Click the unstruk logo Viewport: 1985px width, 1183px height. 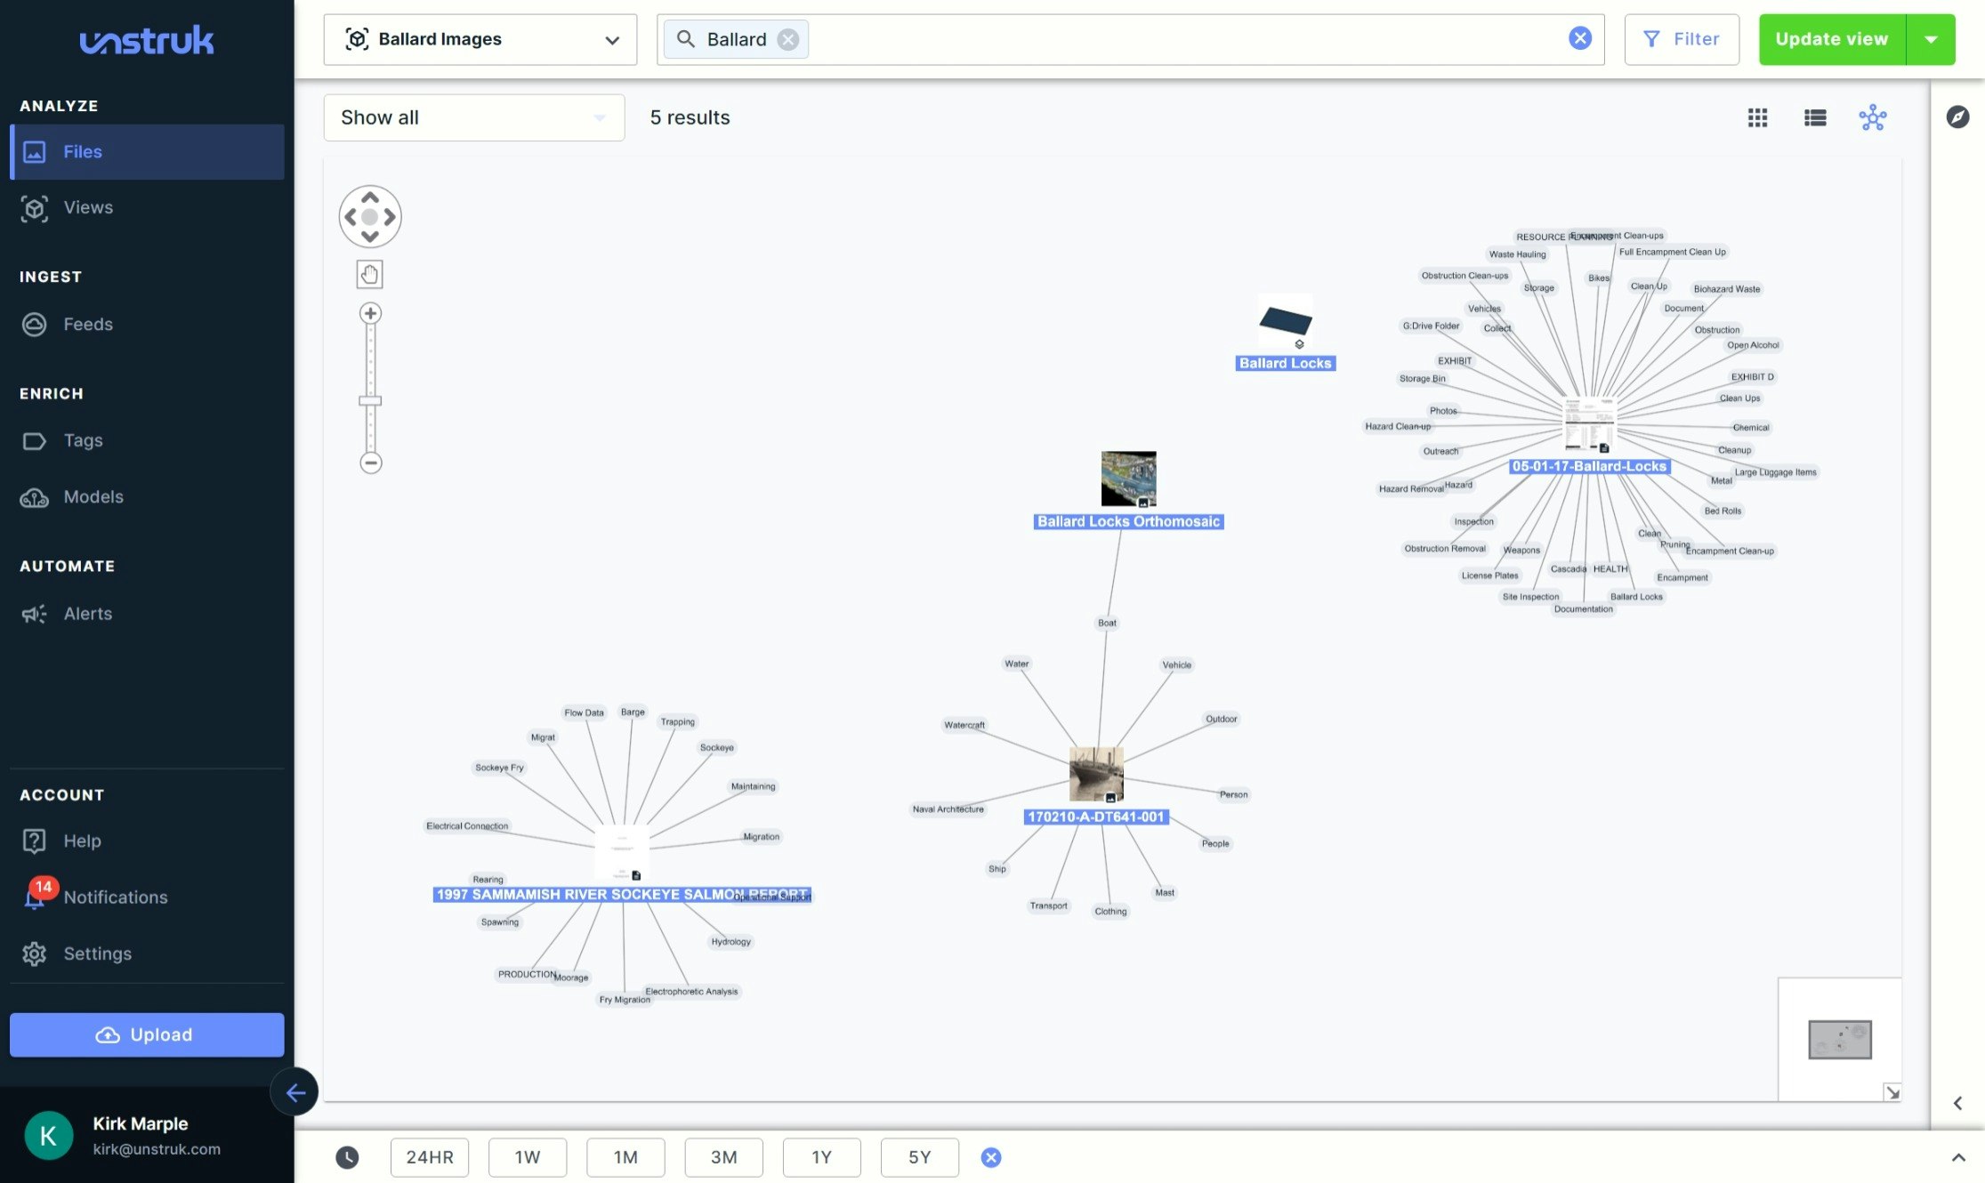tap(147, 40)
